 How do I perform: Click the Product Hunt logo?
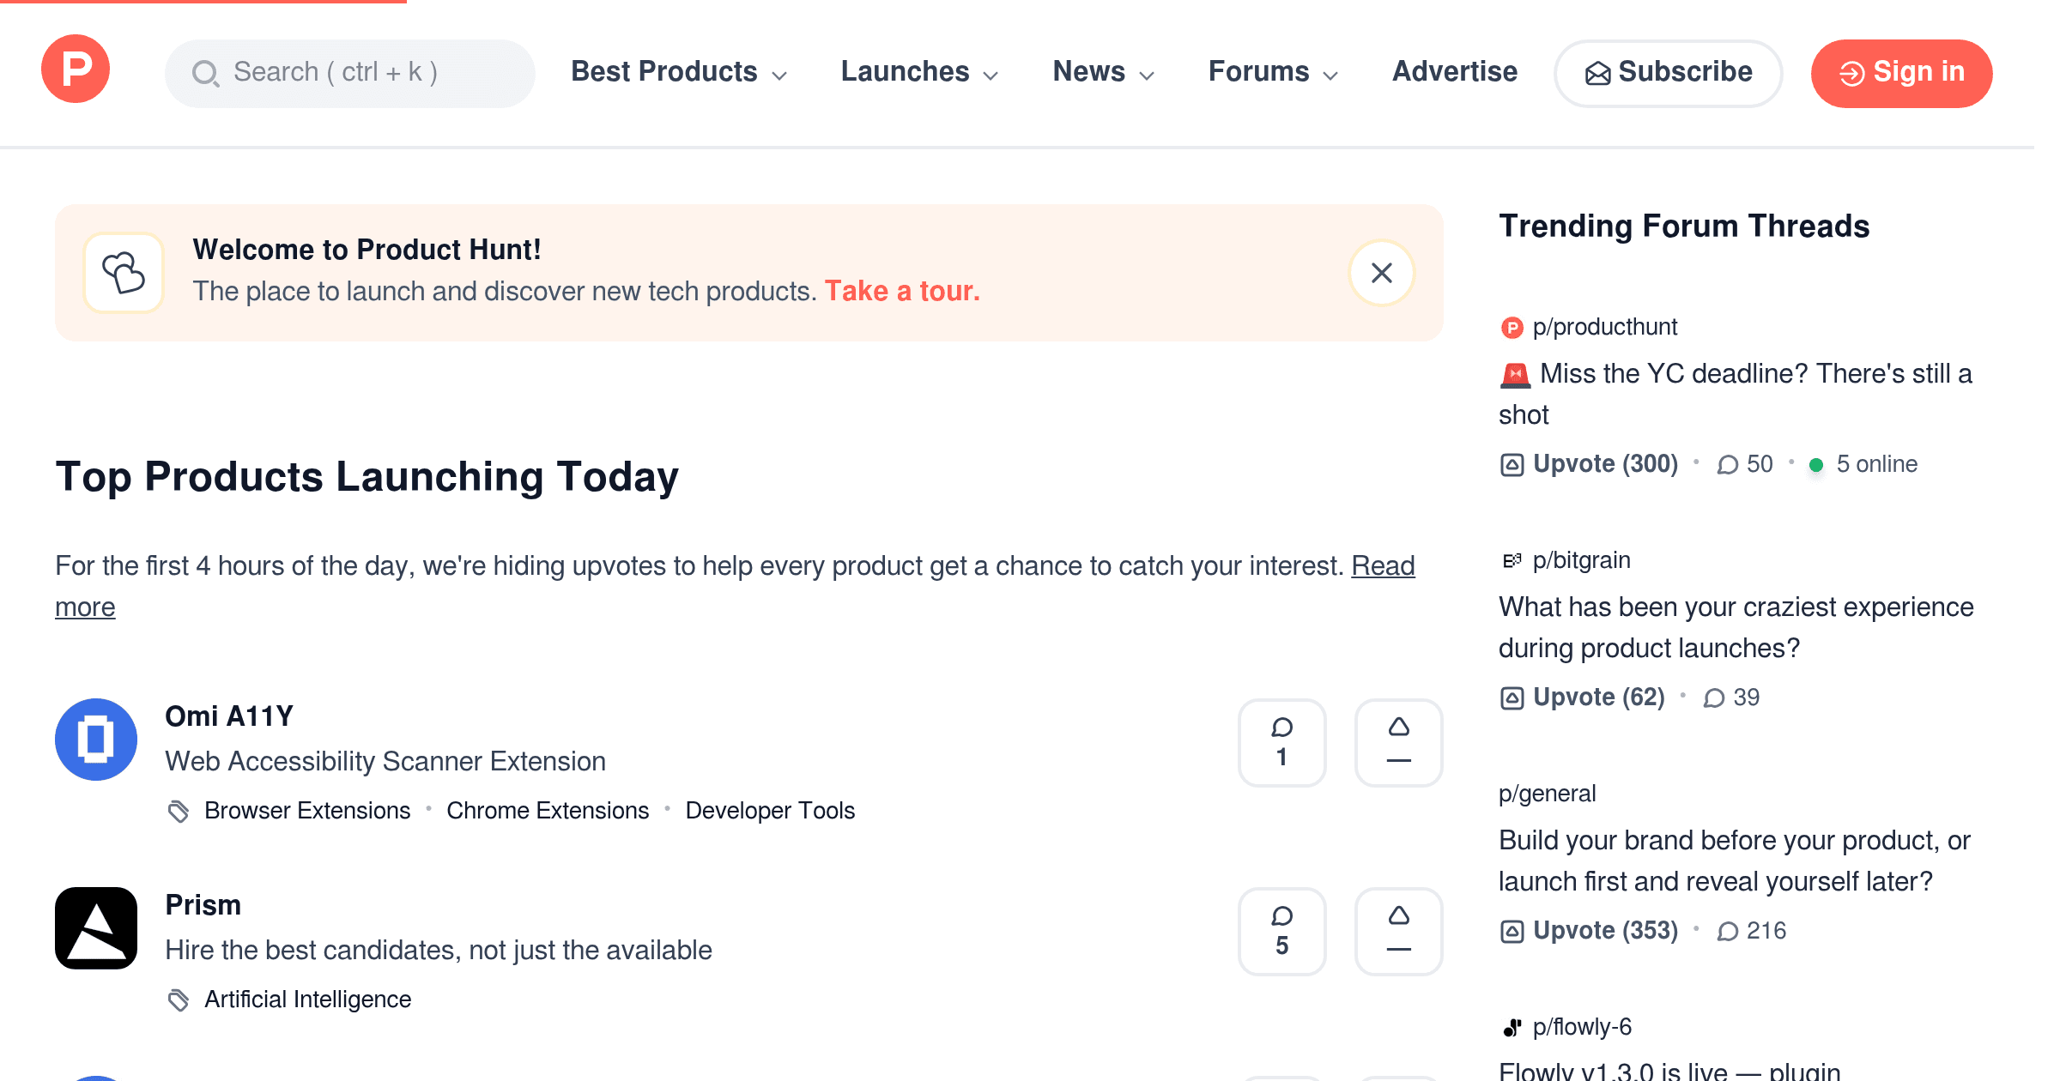pos(76,69)
